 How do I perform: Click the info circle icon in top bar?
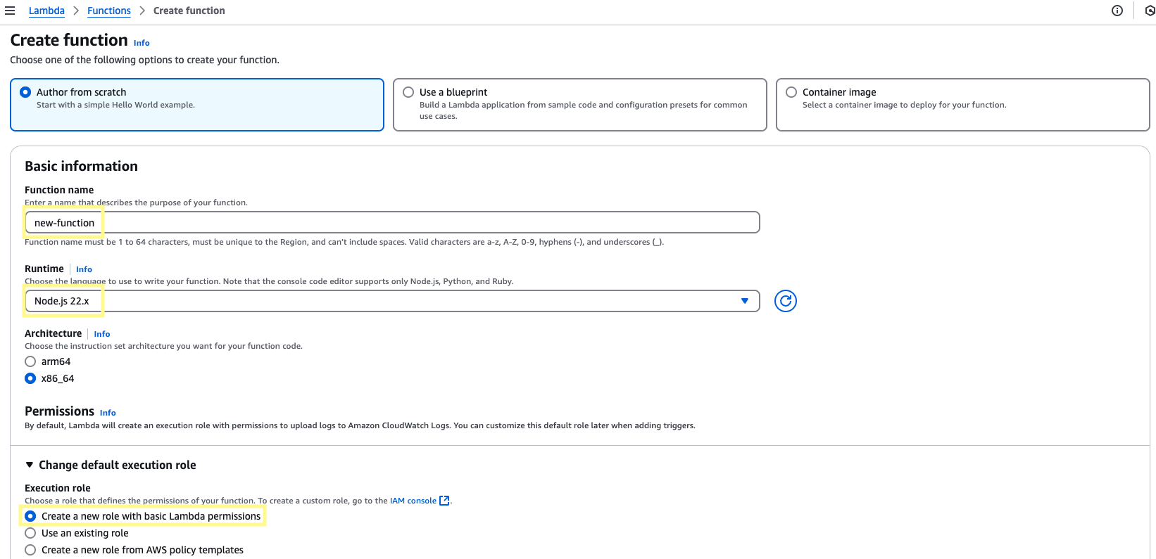click(x=1117, y=11)
